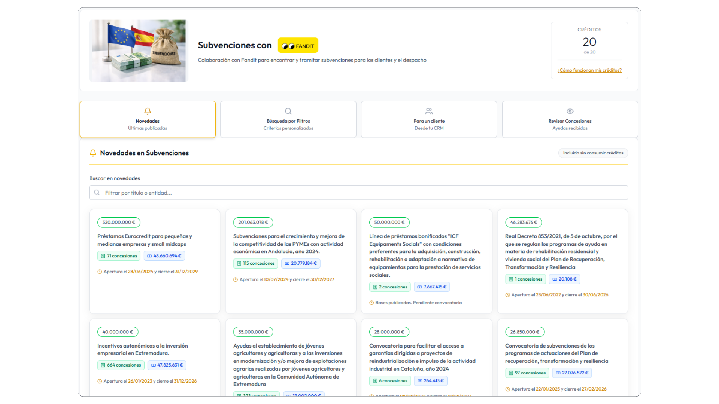Click the bell icon beside Novedades en Subvenciones
Viewport: 719px width, 404px height.
[x=93, y=153]
